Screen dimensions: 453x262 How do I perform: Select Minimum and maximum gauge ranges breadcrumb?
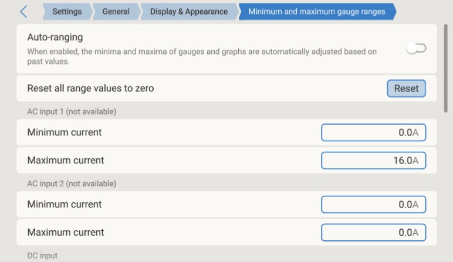tap(317, 12)
